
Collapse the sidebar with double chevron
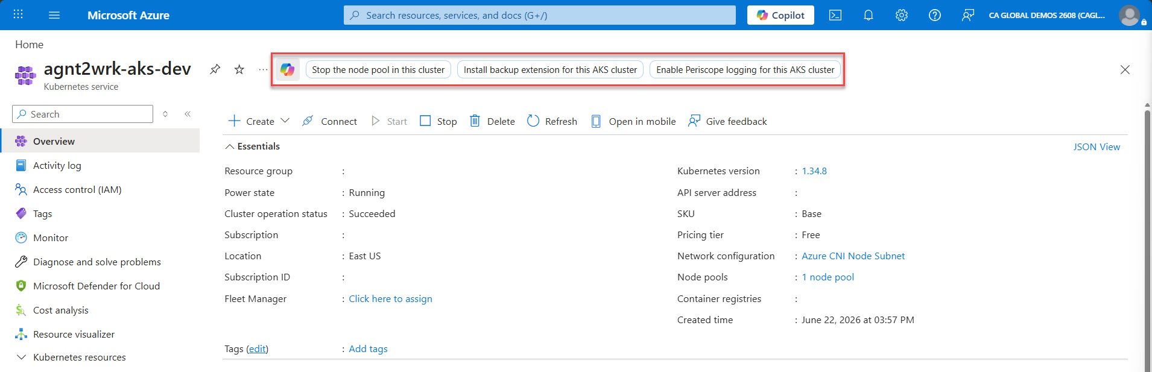188,114
